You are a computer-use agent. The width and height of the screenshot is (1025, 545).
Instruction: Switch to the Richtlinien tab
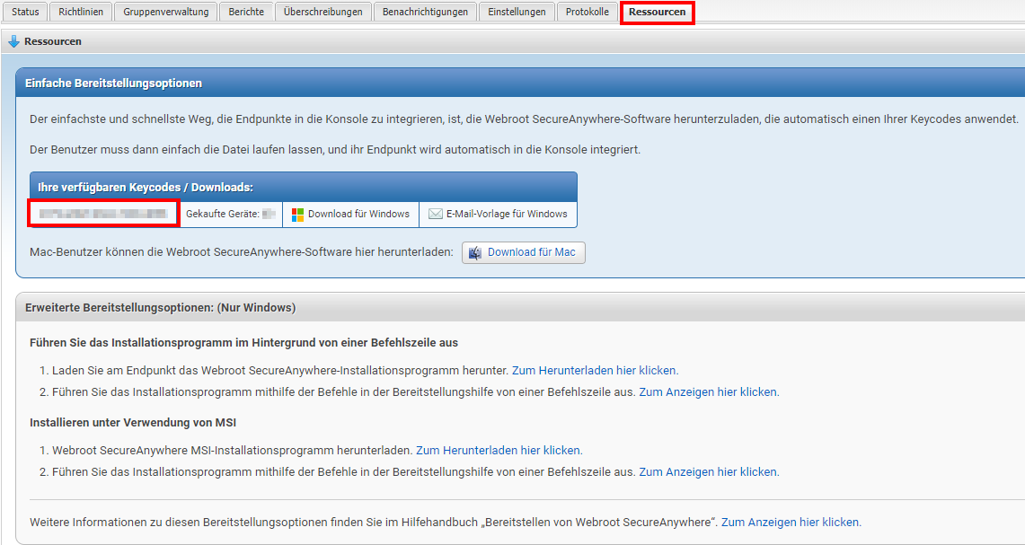81,12
